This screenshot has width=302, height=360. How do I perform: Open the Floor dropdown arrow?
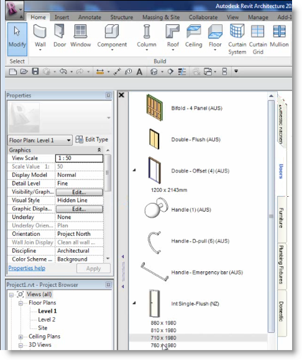tap(215, 50)
